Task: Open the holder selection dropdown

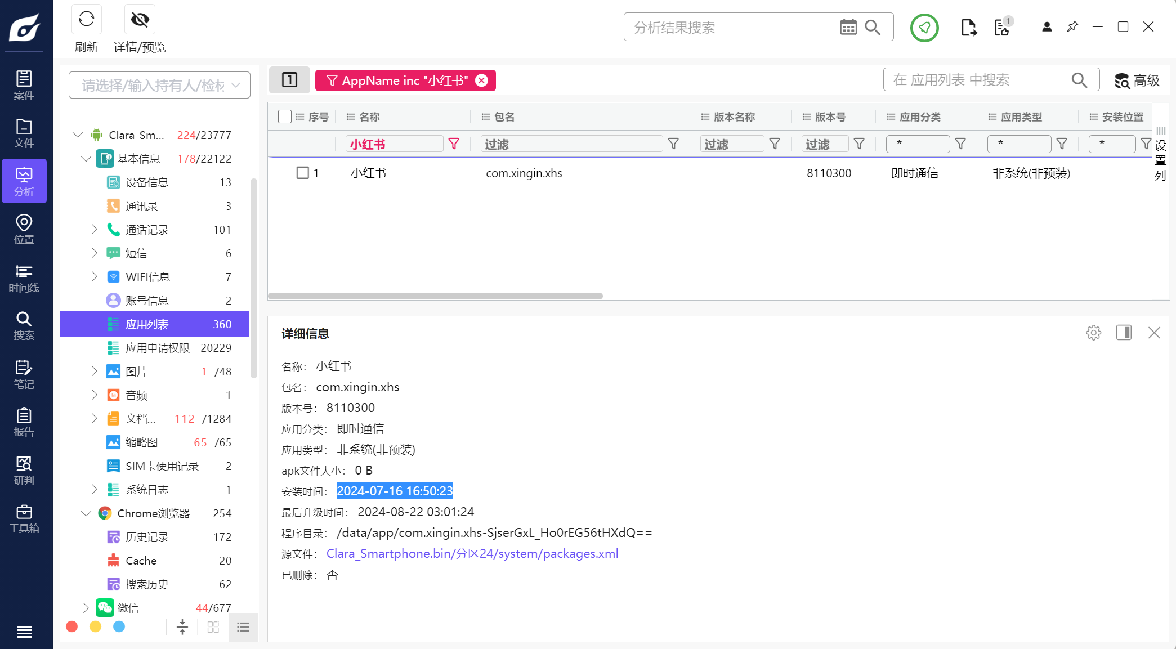Action: click(x=159, y=85)
